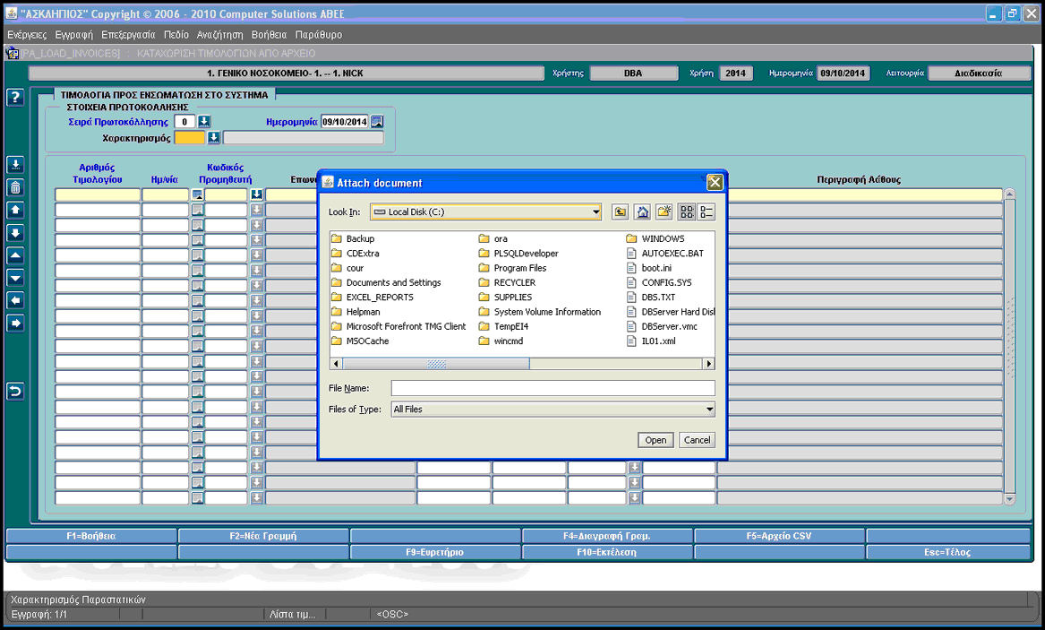
Task: Click the Σειρά Πρωτοκόλλησης number field
Action: coord(184,121)
